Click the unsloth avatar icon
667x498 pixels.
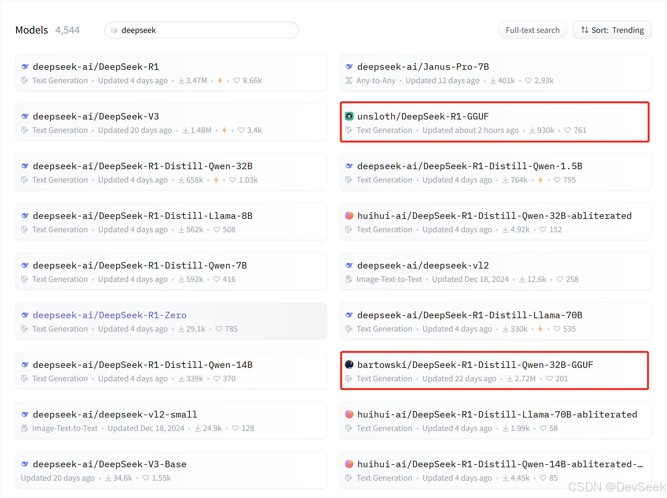[349, 116]
